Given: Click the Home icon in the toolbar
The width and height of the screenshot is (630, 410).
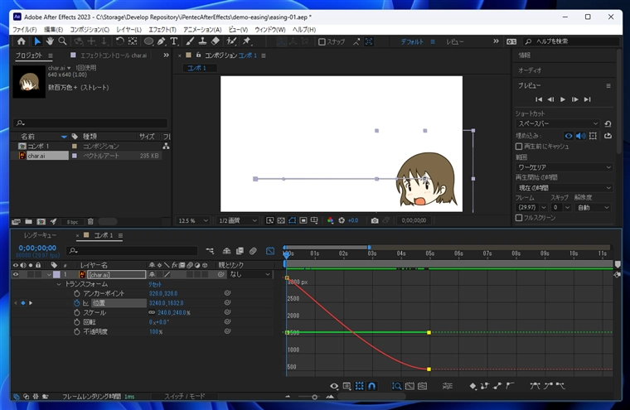Looking at the screenshot, I should pos(22,41).
